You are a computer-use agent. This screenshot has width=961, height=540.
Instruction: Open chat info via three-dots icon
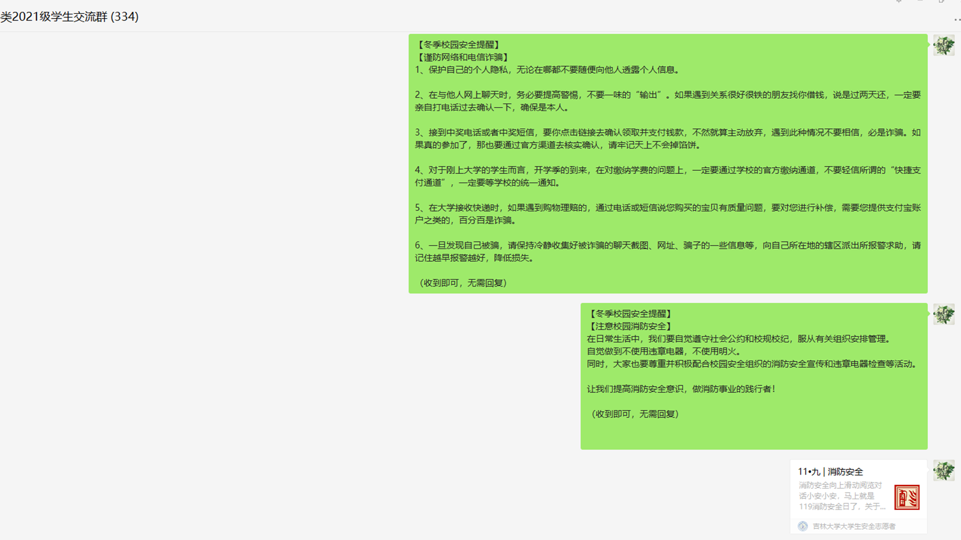[956, 20]
